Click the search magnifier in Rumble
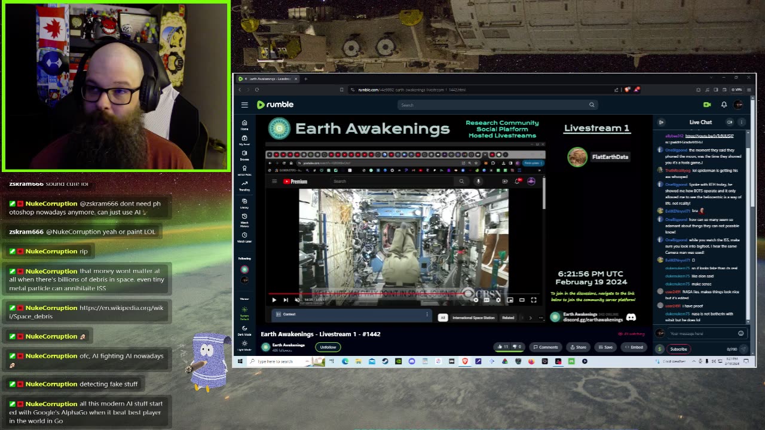The image size is (765, 430). click(592, 105)
